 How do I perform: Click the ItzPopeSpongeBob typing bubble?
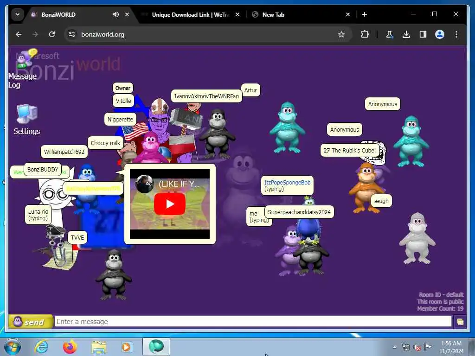287,185
